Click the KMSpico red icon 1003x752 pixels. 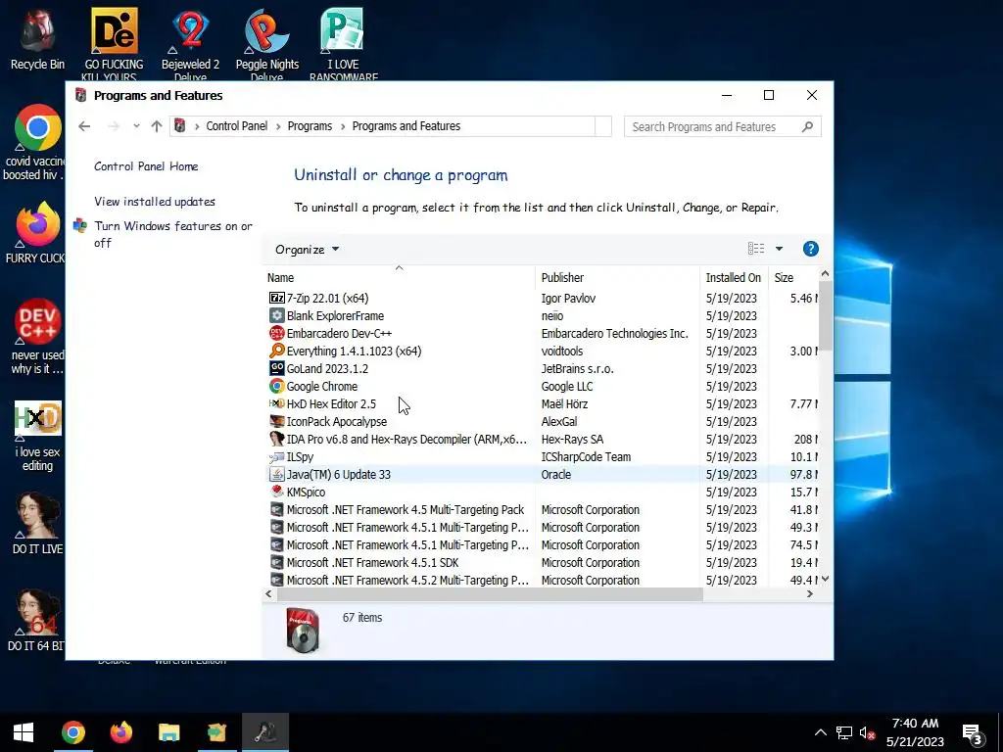pyautogui.click(x=276, y=492)
